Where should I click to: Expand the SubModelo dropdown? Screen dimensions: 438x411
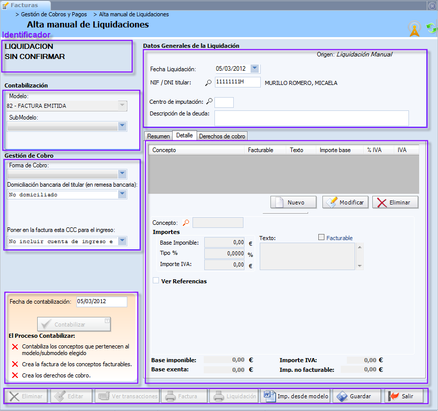[122, 126]
